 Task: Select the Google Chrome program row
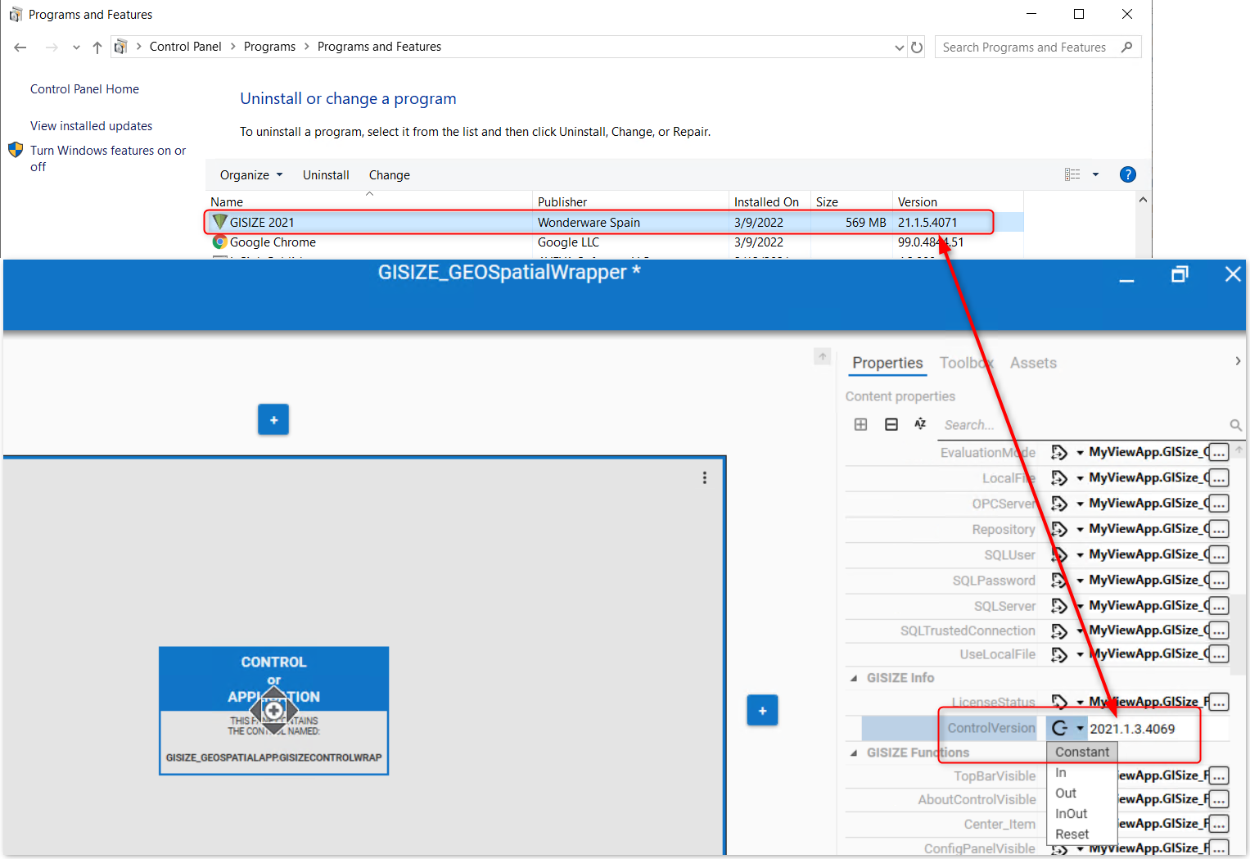[x=614, y=242]
